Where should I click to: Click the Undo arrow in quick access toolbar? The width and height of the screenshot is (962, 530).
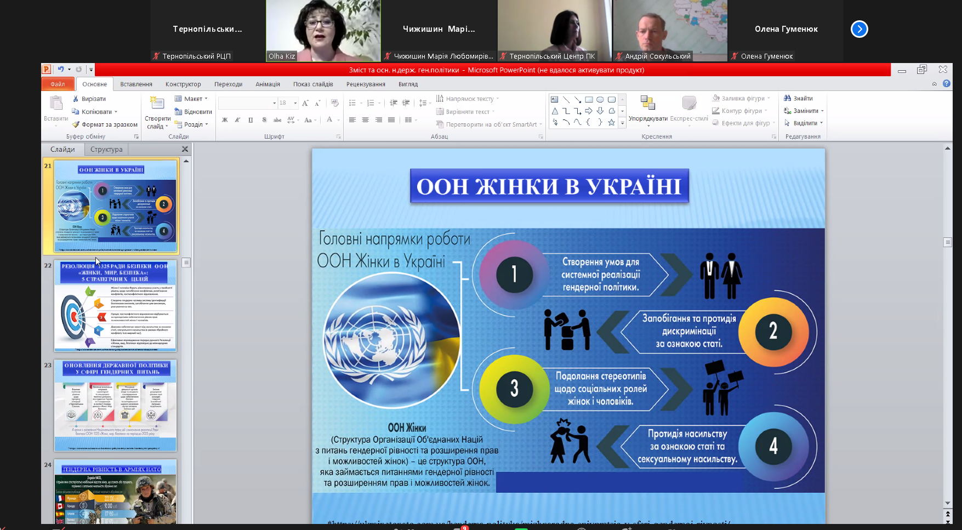[x=61, y=69]
